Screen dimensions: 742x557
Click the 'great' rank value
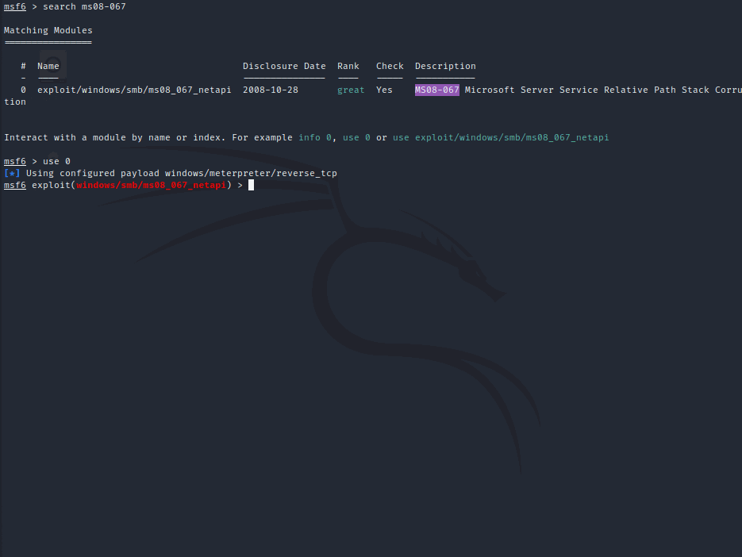point(351,90)
